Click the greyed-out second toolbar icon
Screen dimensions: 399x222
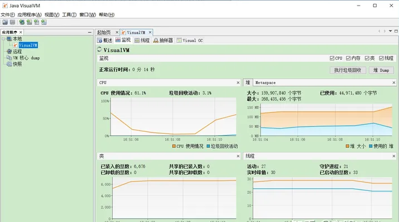pyautogui.click(x=12, y=22)
